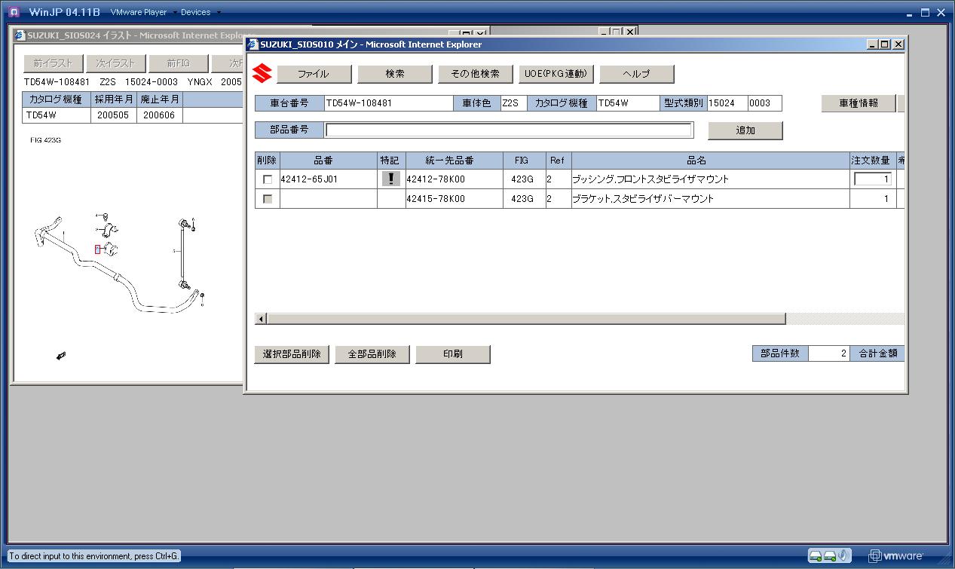Click the 全部品削除 button
The width and height of the screenshot is (955, 569).
(372, 354)
